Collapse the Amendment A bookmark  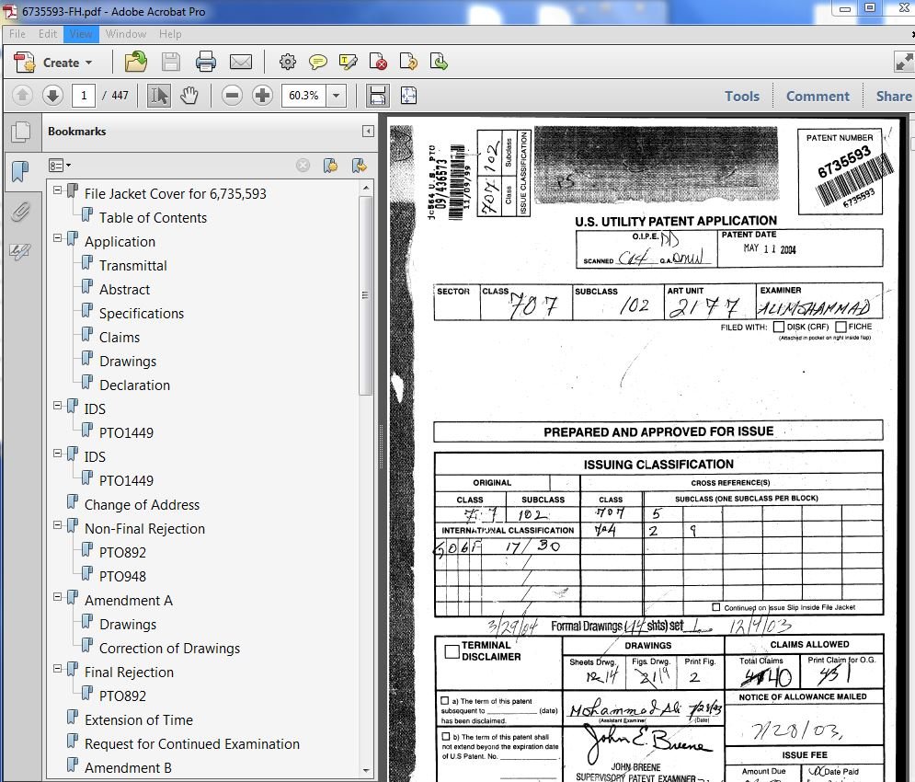click(57, 597)
